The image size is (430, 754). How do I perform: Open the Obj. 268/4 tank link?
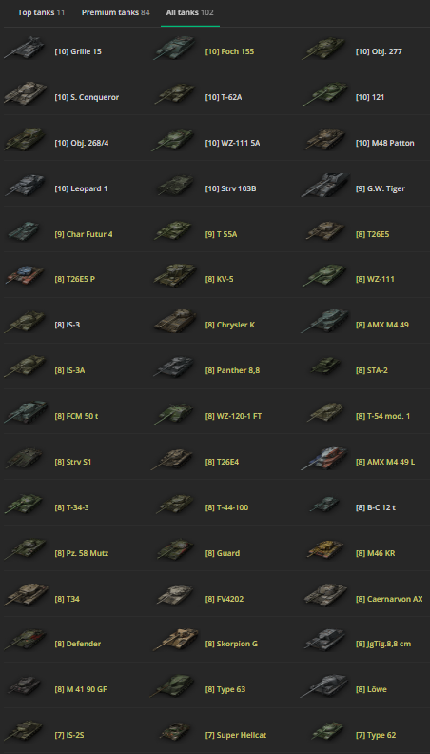click(x=78, y=143)
